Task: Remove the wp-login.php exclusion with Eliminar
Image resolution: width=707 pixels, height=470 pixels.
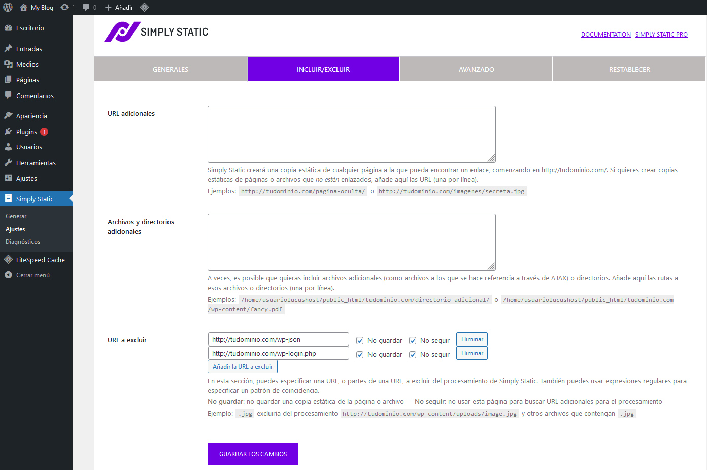Action: tap(472, 353)
